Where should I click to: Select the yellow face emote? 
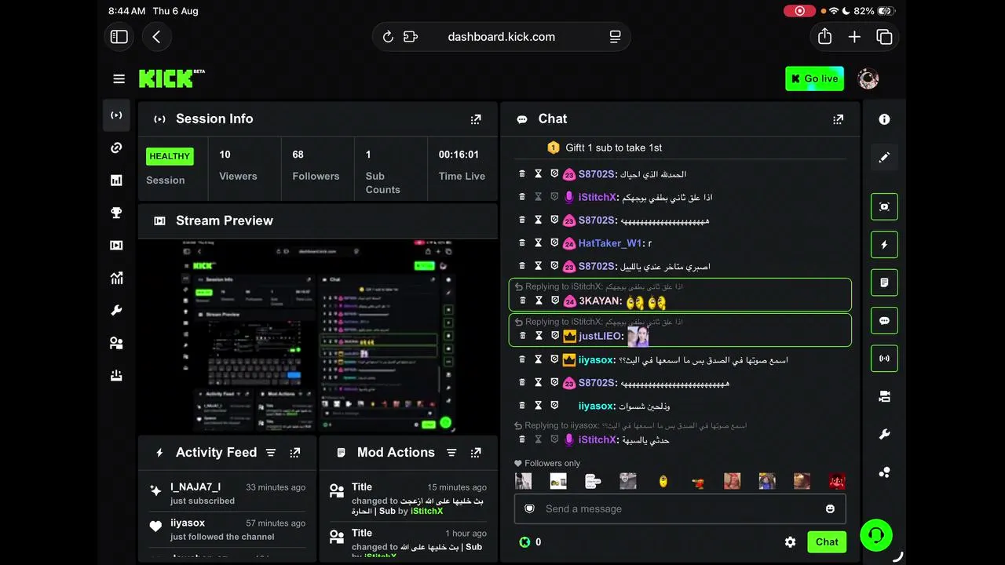tap(663, 481)
